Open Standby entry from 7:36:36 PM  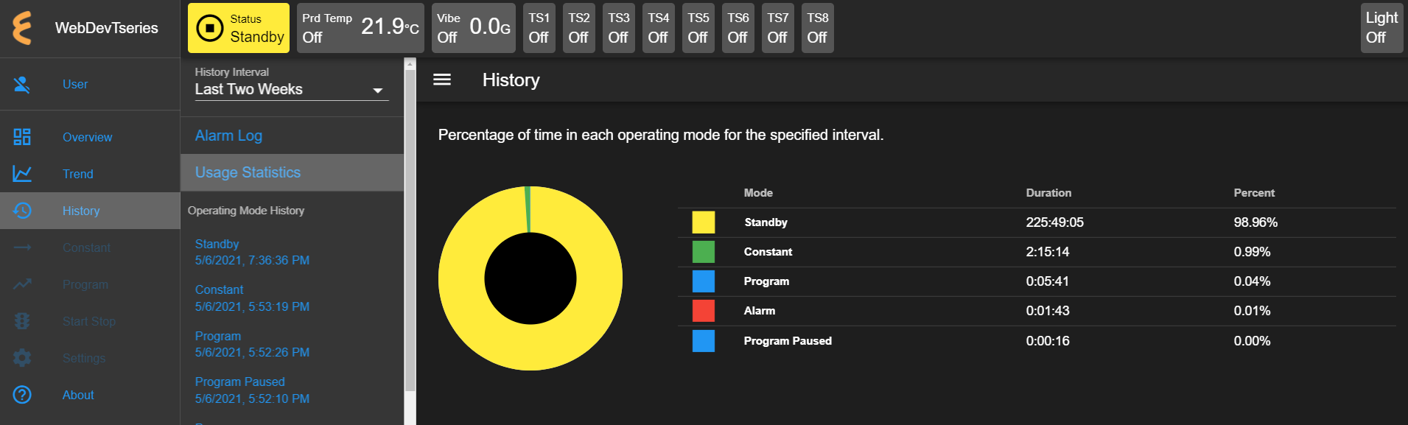[x=252, y=252]
